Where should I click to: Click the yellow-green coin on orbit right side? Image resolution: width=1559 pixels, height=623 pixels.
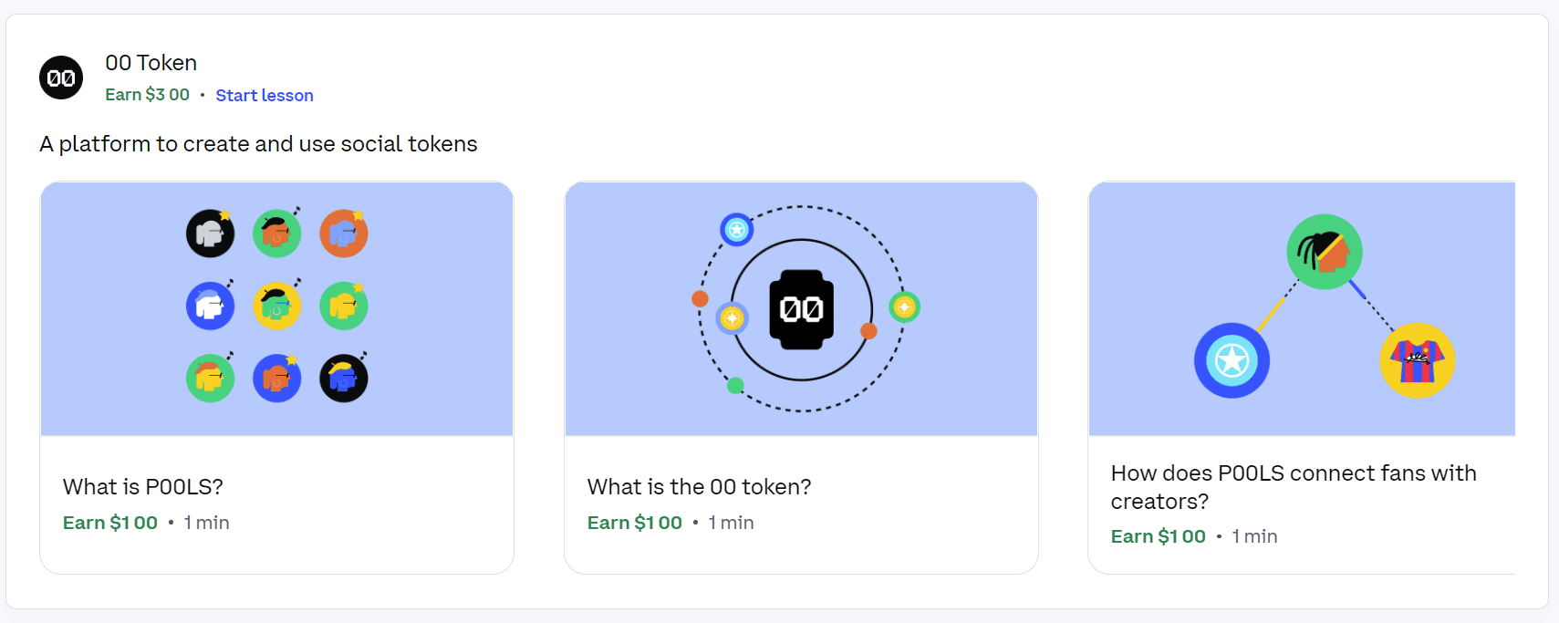click(x=904, y=307)
